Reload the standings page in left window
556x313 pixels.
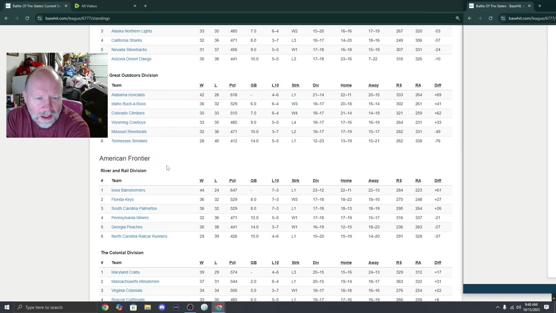point(27,18)
